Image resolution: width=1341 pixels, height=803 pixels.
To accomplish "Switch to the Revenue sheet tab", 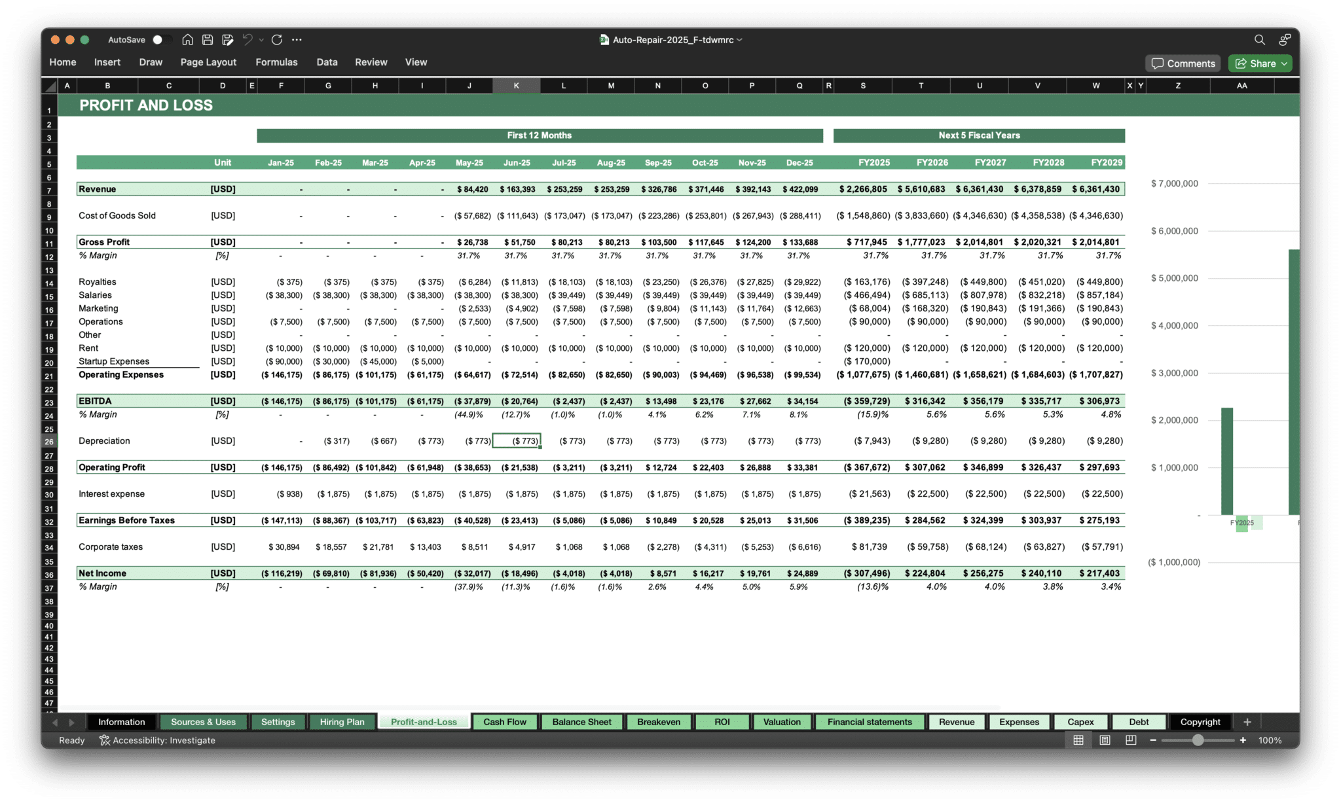I will click(957, 722).
